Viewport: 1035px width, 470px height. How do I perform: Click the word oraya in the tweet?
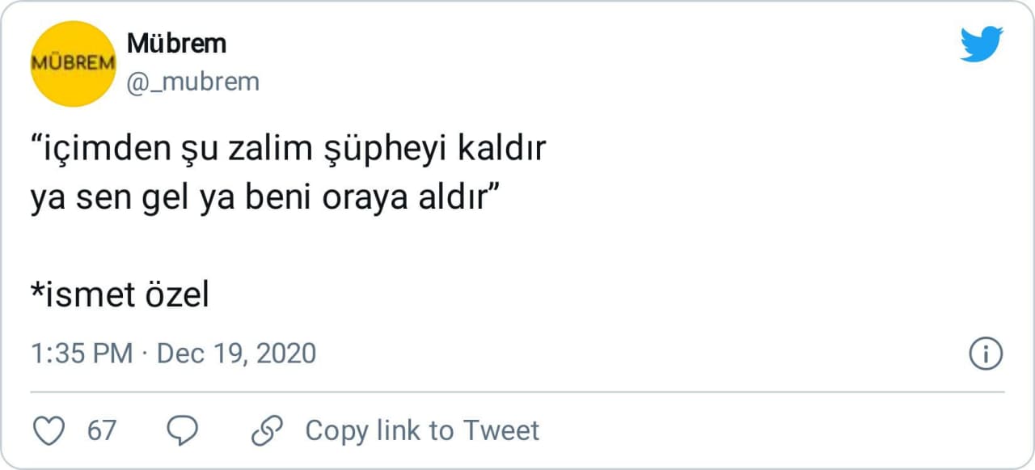[x=363, y=199]
